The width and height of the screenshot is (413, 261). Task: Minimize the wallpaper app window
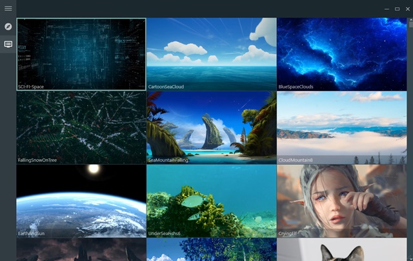(387, 9)
